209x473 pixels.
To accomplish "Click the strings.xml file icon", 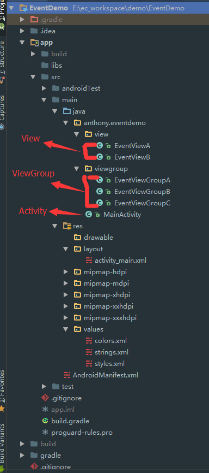I will click(x=89, y=352).
